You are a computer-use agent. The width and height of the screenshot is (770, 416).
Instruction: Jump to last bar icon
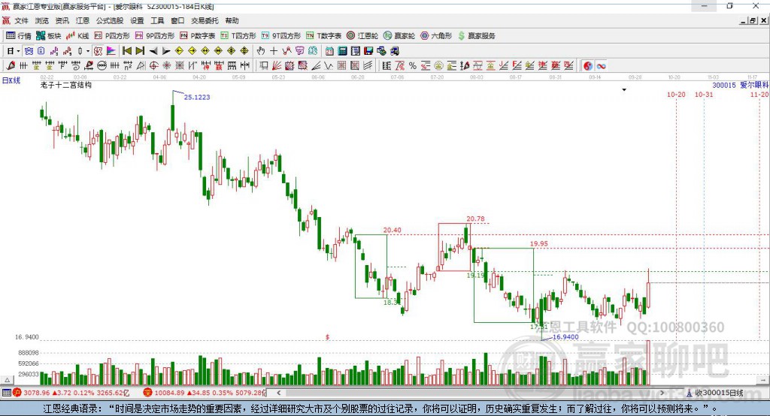coord(140,51)
